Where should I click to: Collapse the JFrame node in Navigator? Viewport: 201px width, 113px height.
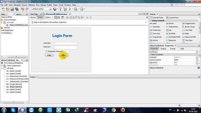coord(2,68)
